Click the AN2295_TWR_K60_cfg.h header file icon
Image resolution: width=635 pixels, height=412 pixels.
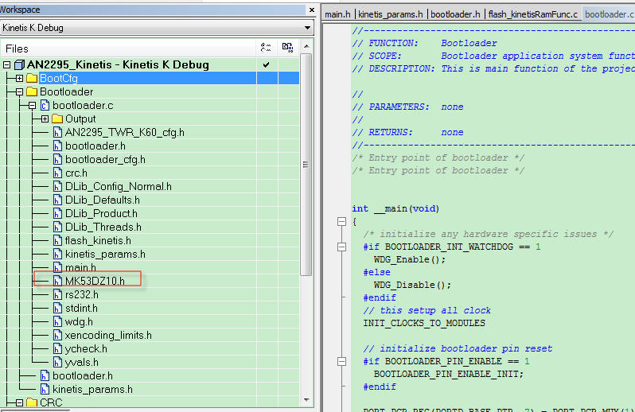coord(57,133)
